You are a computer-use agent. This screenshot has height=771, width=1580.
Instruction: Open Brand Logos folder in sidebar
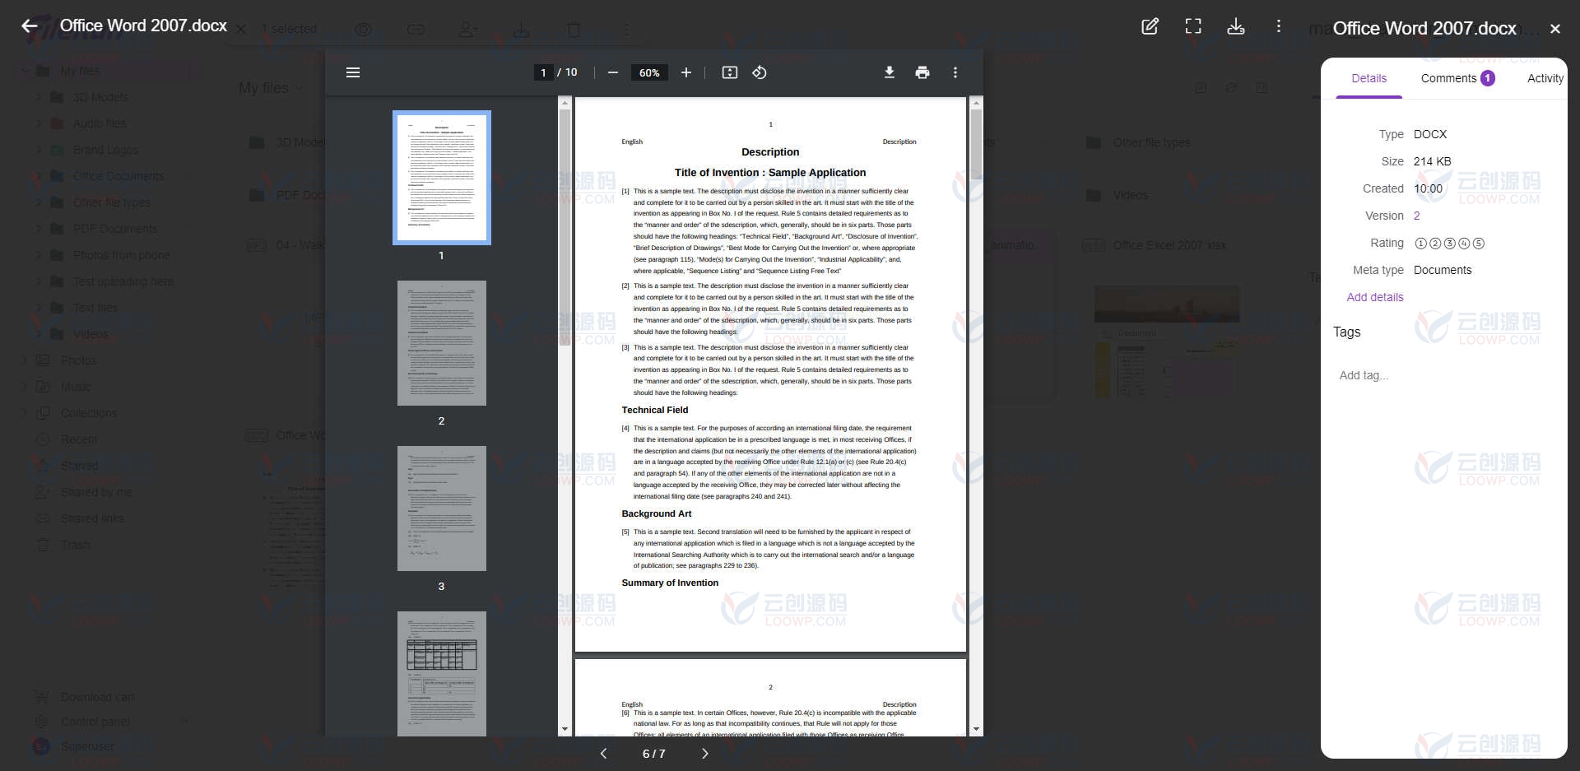coord(105,150)
